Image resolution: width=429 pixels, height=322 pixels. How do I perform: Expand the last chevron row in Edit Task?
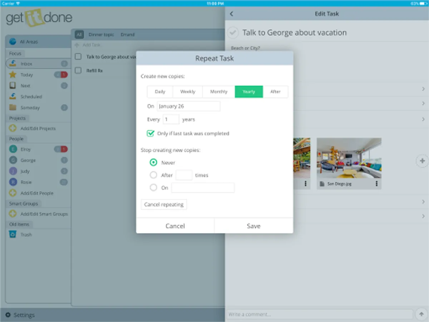pos(424,216)
